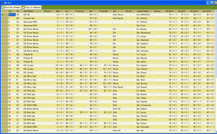Click the Exp column header
217x134 pixels.
(69, 11)
